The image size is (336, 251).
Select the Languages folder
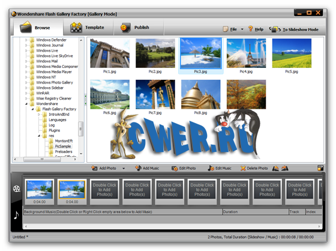(58, 119)
